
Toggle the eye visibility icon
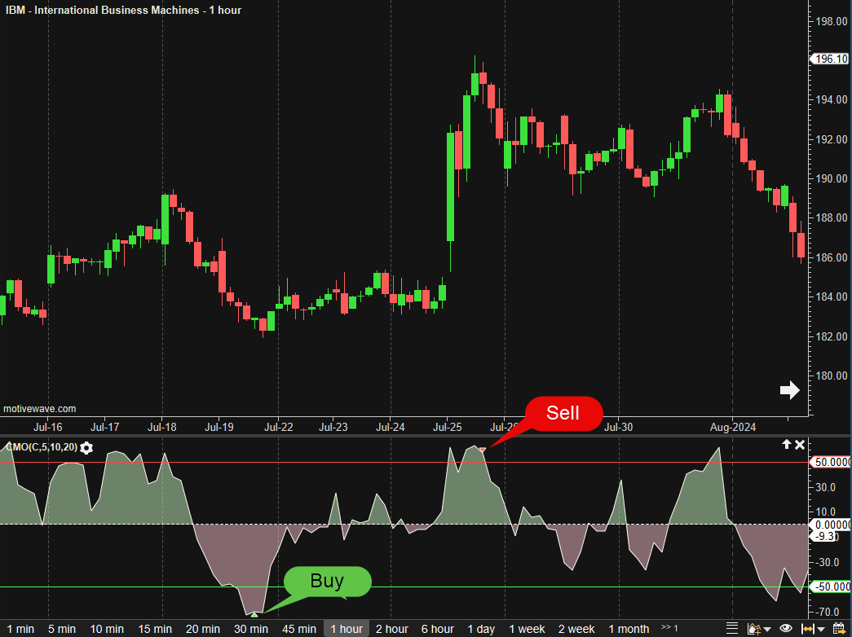[786, 629]
